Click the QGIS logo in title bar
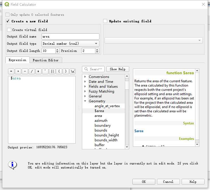Image resolution: width=210 pixels, height=190 pixels. pyautogui.click(x=7, y=4)
